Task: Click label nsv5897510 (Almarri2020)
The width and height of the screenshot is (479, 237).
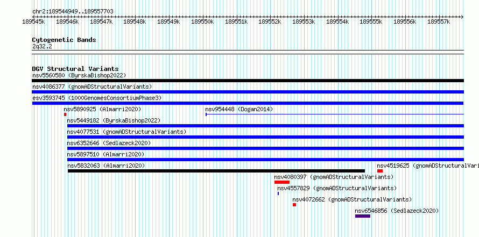Action: 105,154
